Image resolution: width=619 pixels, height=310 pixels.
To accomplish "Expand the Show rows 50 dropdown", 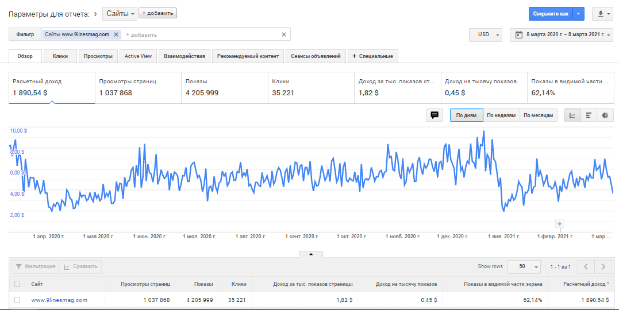I will click(x=524, y=266).
